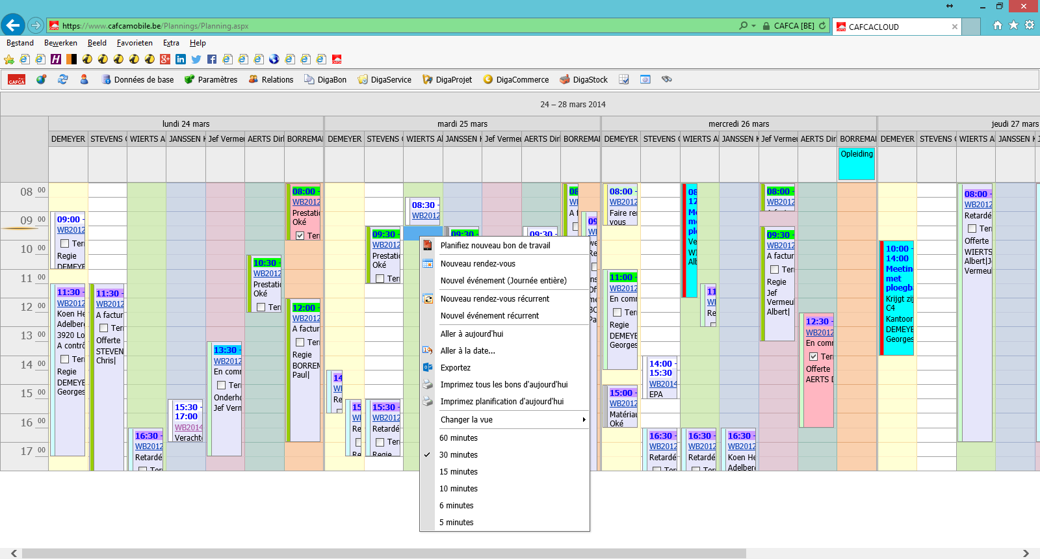The height and width of the screenshot is (559, 1040).
Task: Click the browser back arrow button
Action: tap(13, 25)
